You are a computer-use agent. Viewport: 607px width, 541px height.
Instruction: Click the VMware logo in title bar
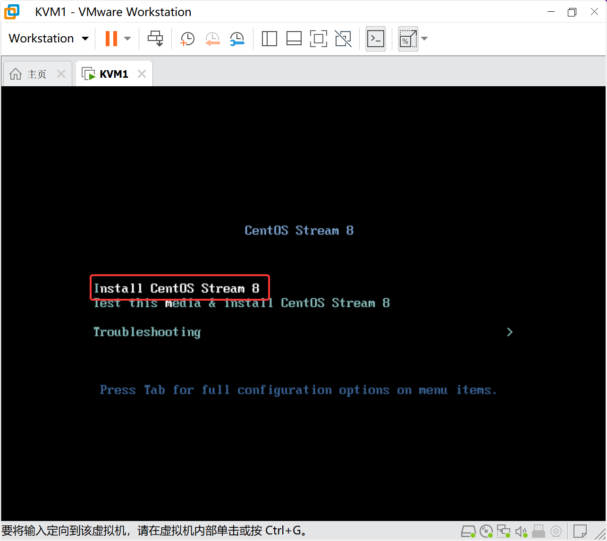coord(12,12)
